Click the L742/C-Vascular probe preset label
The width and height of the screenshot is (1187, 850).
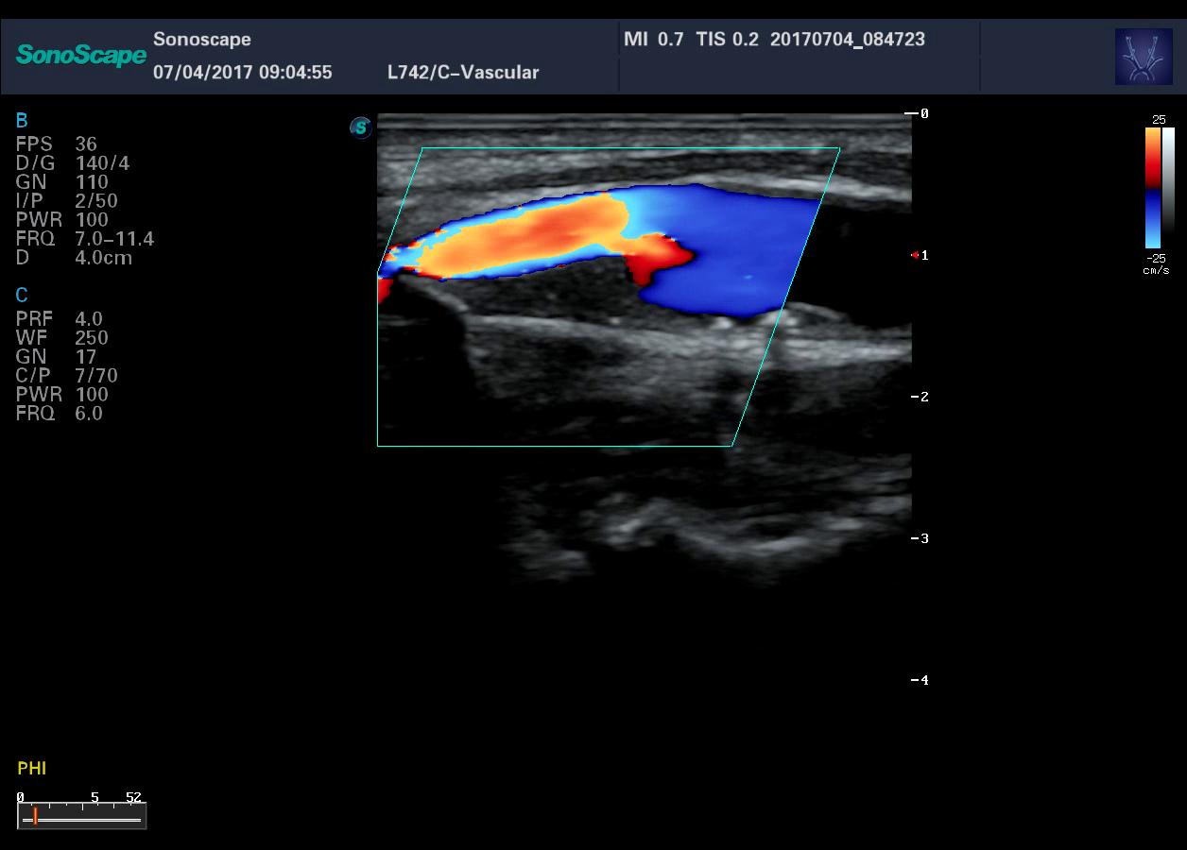pos(463,73)
